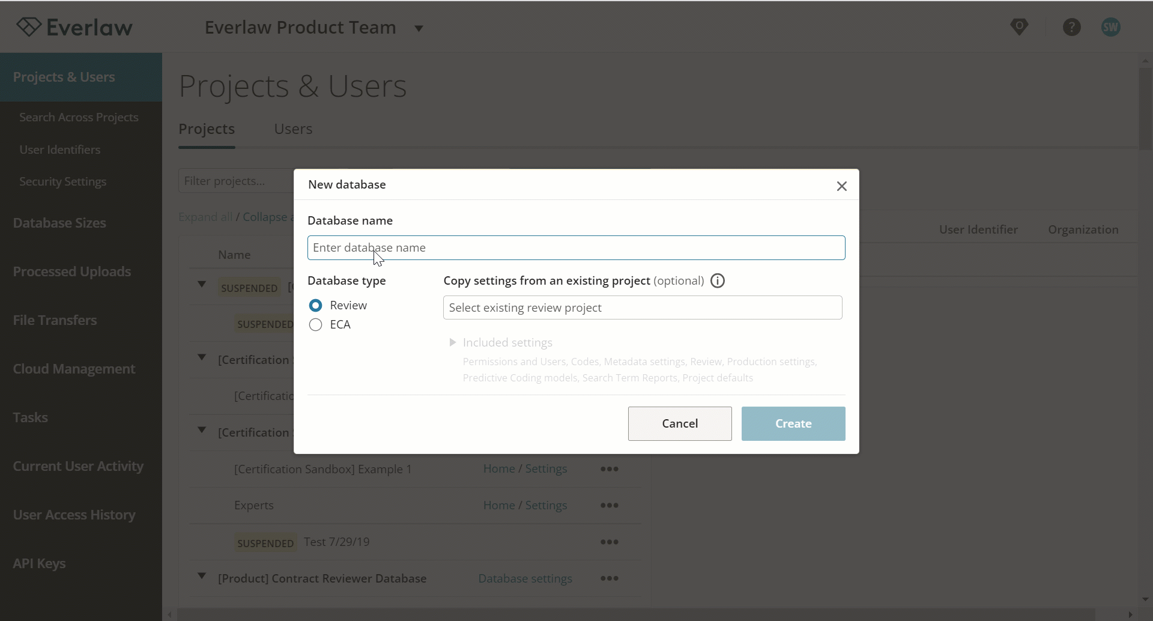Click the Filter projects field
Viewport: 1153px width, 621px height.
pyautogui.click(x=235, y=181)
